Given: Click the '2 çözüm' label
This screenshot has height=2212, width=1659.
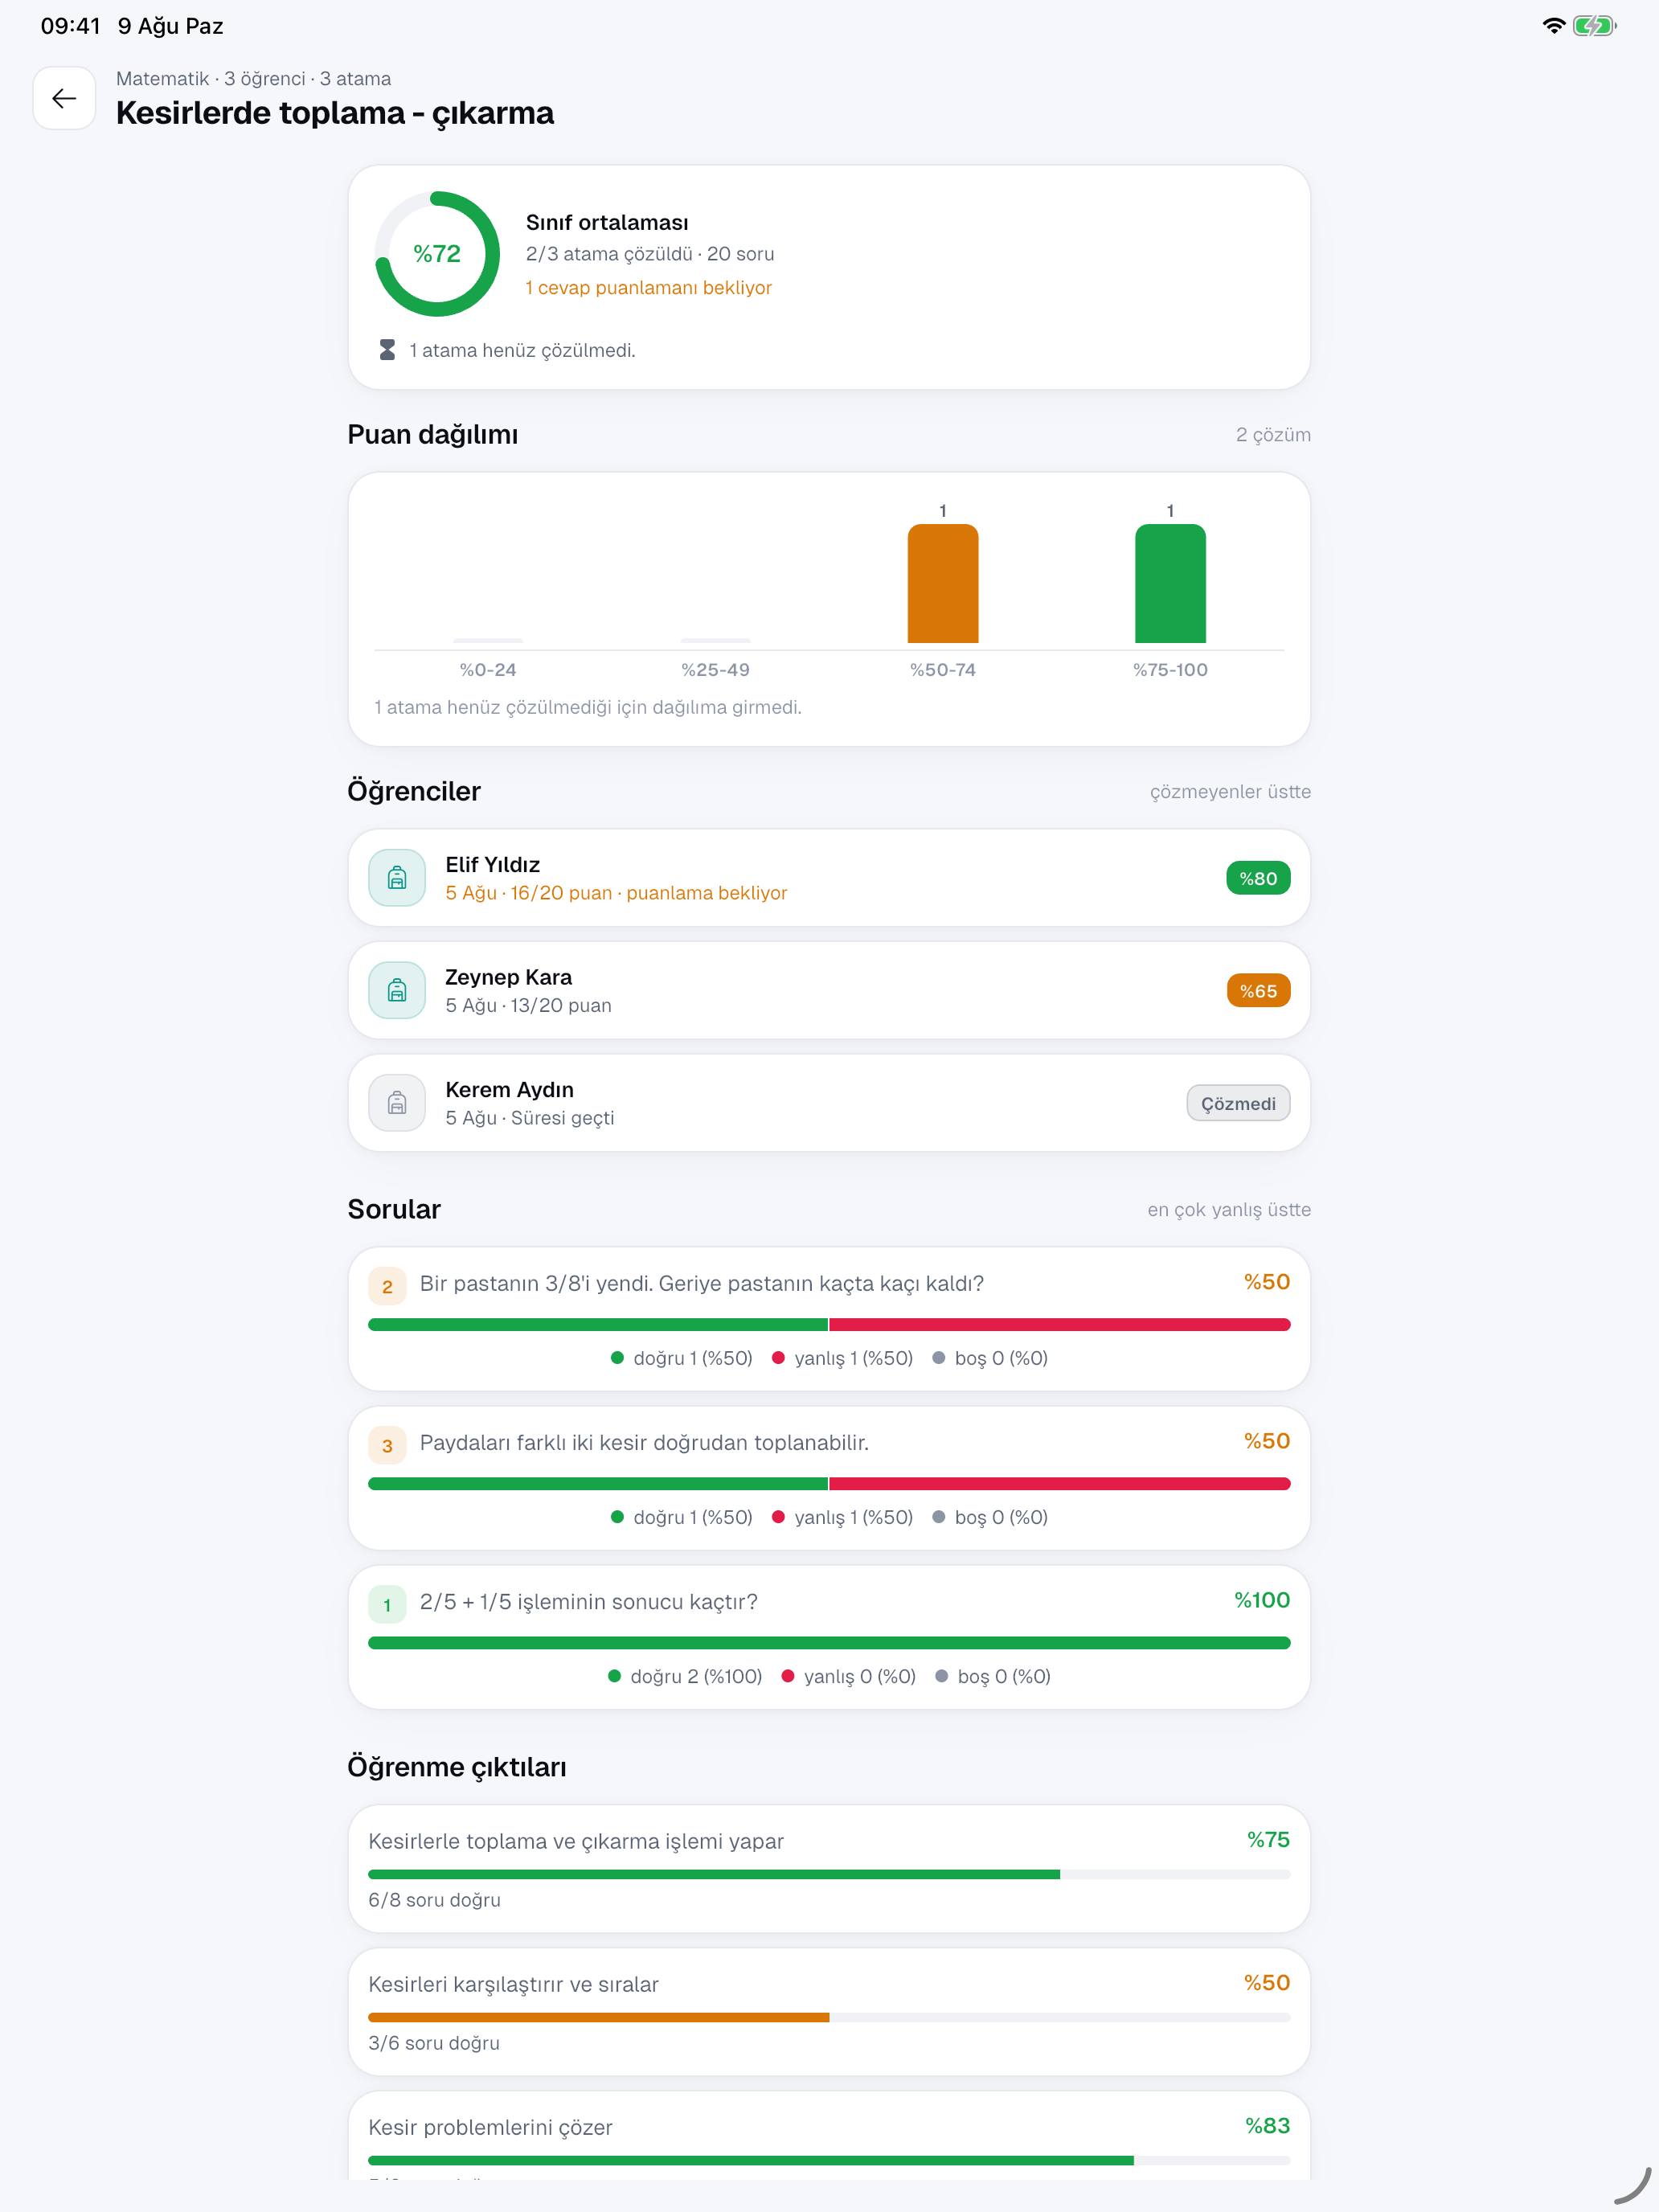Looking at the screenshot, I should click(1273, 435).
